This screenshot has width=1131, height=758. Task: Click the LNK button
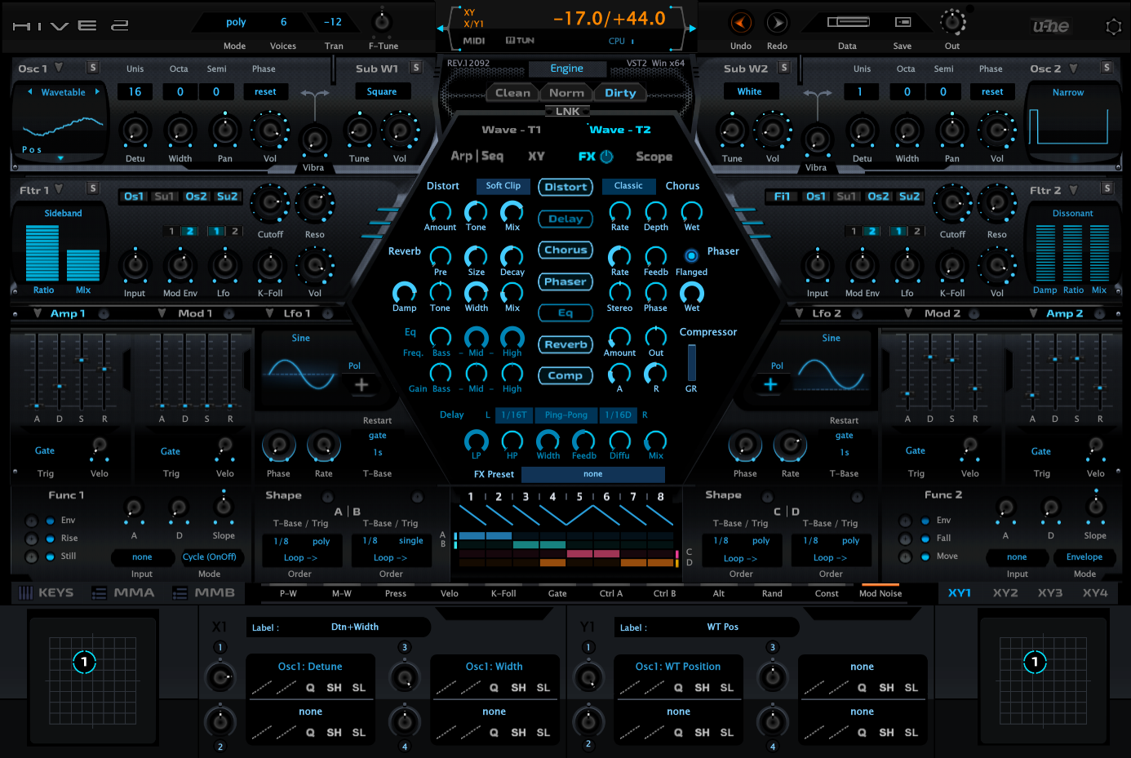[567, 112]
